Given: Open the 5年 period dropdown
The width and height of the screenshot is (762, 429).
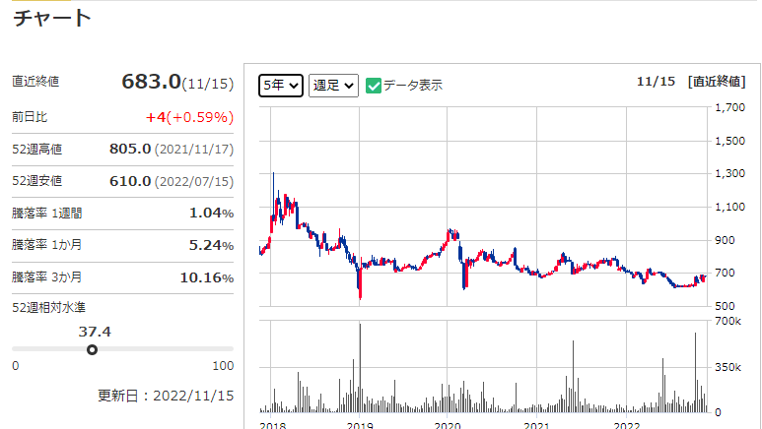Looking at the screenshot, I should tap(281, 86).
